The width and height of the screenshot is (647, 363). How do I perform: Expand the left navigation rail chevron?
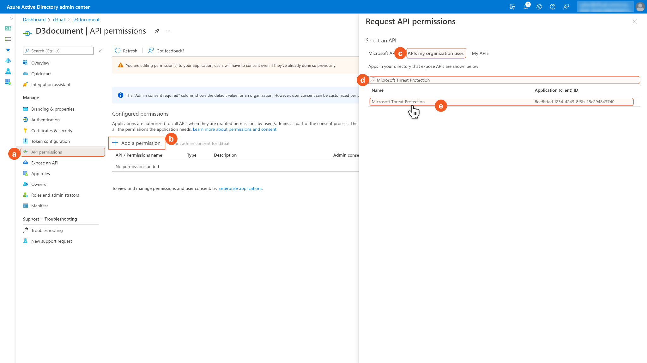tap(11, 18)
